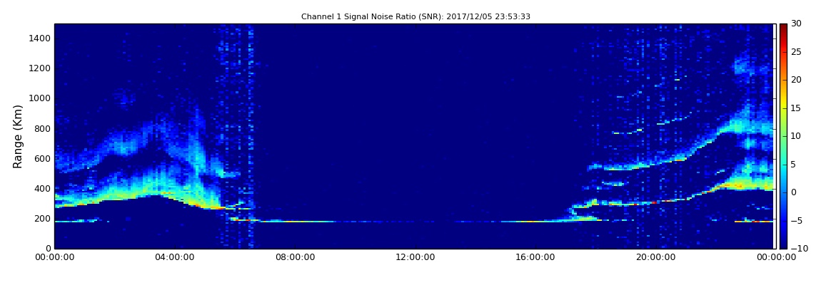Click the 12:00:00 time axis label
Screen dimensions: 821x290
coord(415,258)
